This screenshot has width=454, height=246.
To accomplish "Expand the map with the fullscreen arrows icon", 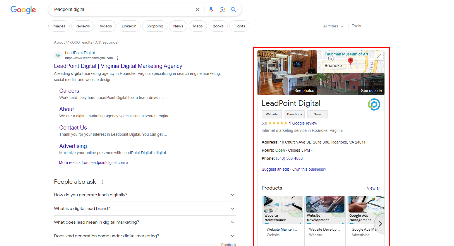I will [x=379, y=56].
